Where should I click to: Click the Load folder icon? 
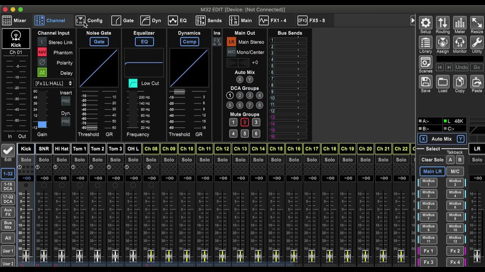443,82
